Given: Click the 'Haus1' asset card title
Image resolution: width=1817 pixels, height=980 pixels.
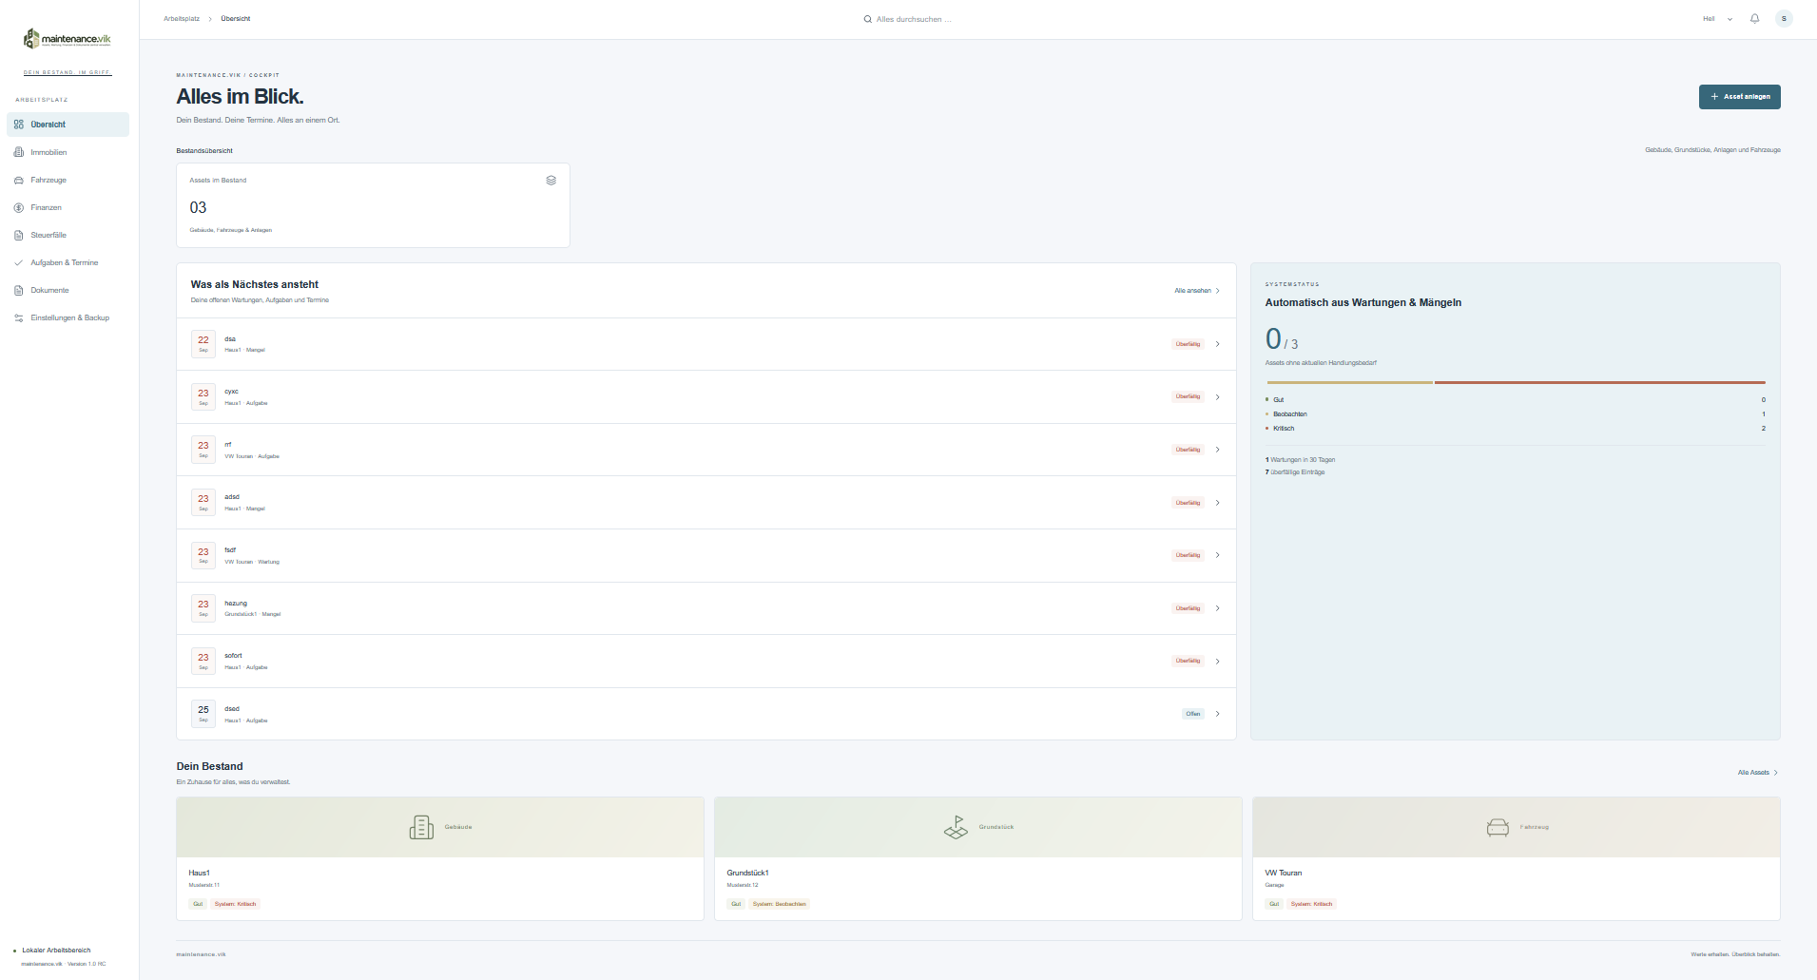Looking at the screenshot, I should tap(200, 873).
